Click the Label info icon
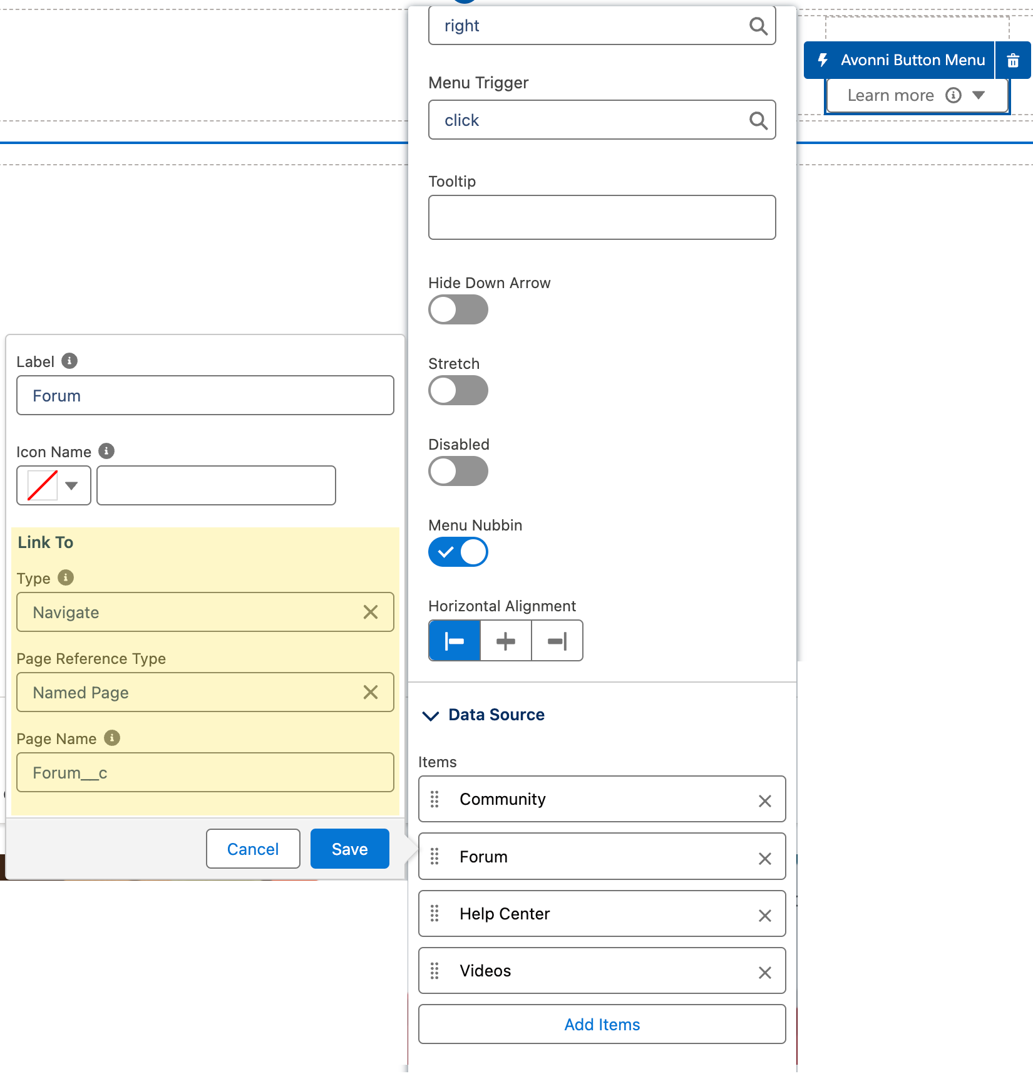 pos(69,361)
